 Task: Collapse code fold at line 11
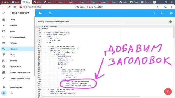[41, 46]
